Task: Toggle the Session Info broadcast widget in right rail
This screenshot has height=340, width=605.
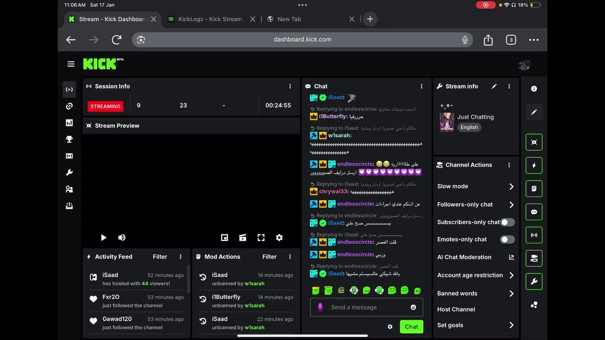Action: click(x=534, y=235)
